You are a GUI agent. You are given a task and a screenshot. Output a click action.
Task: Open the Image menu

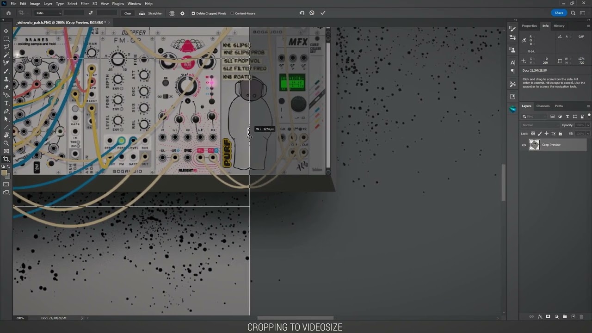[x=35, y=3]
